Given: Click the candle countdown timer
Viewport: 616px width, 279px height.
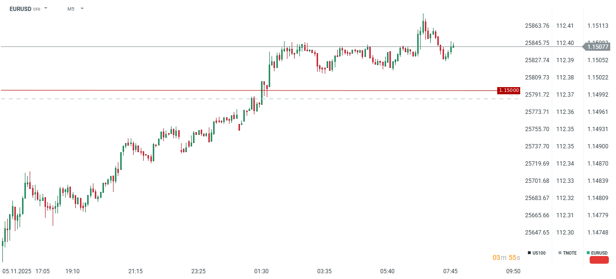Looking at the screenshot, I should point(506,257).
